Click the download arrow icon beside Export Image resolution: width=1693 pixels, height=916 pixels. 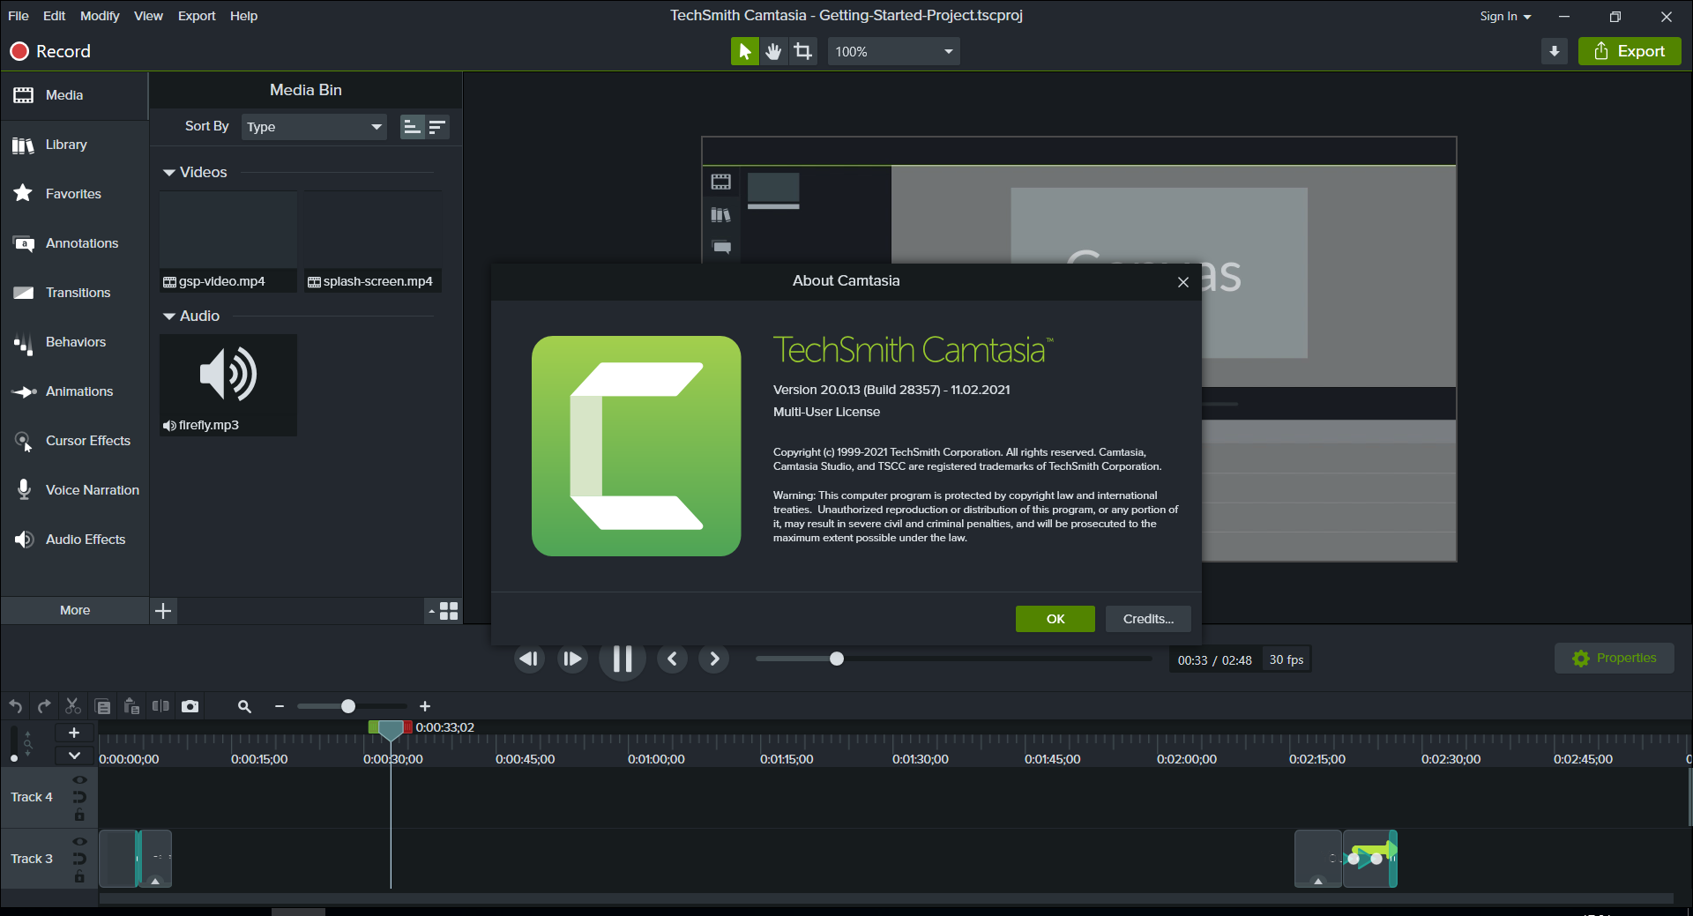(1555, 51)
